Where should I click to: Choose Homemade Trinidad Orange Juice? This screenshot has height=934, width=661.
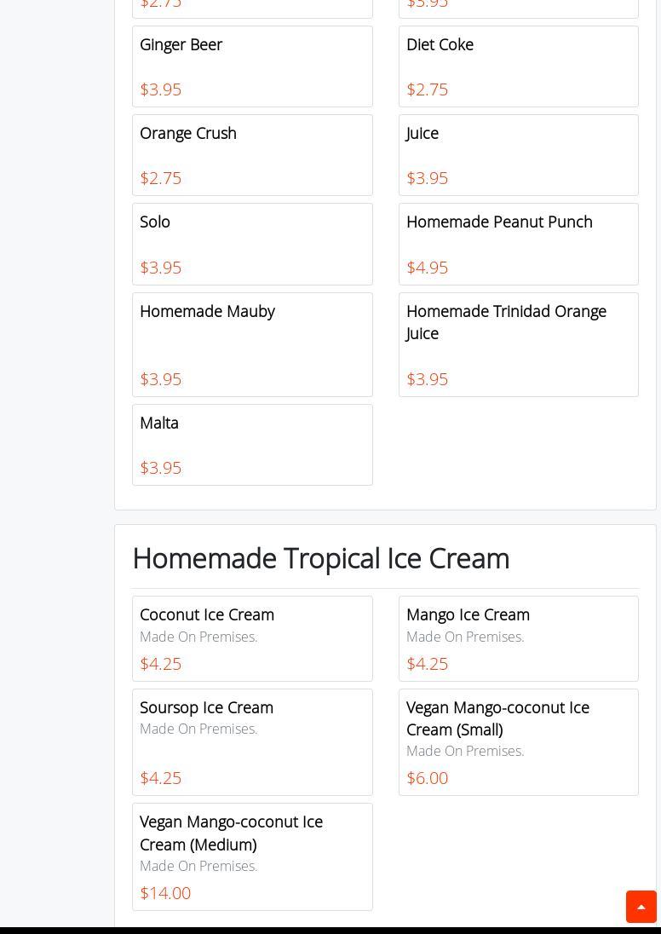[x=519, y=344]
